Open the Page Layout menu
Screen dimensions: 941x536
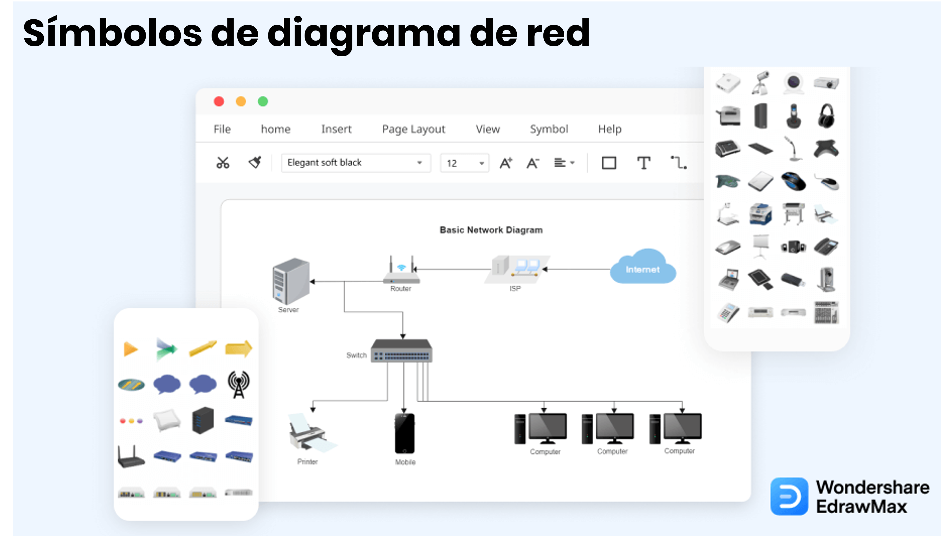pos(413,129)
